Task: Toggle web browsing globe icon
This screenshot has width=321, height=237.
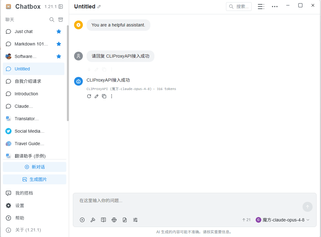Action: point(114,220)
